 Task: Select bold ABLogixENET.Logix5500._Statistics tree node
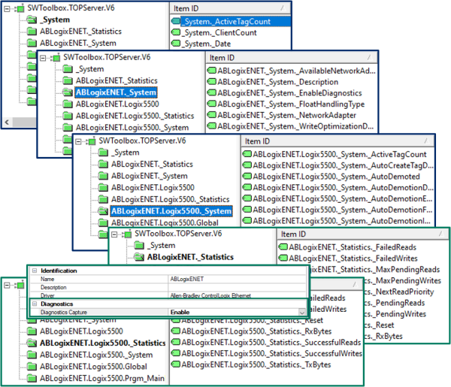[103, 343]
